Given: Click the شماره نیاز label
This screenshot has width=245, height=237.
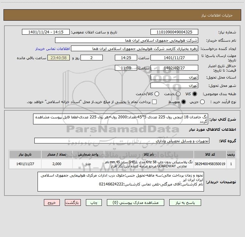Looking at the screenshot, I should (227, 32).
